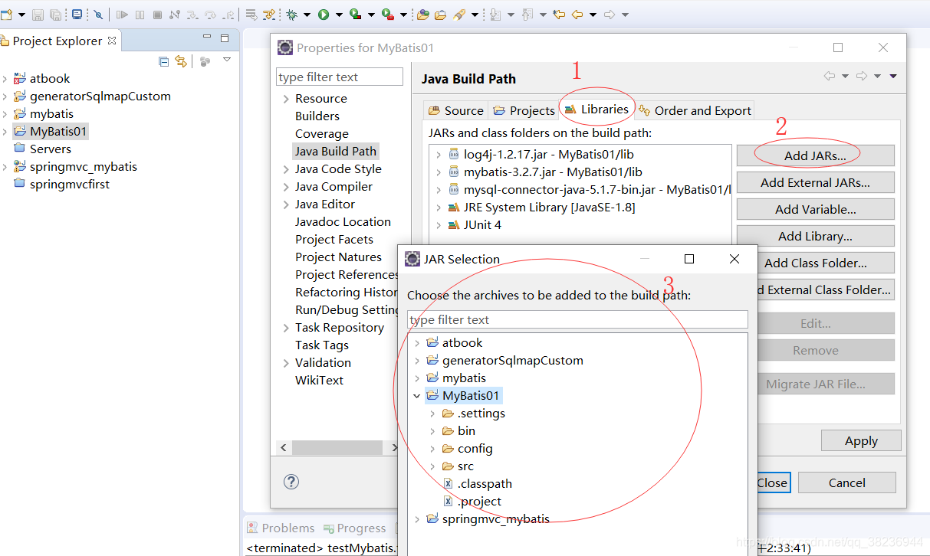Viewport: 930px width, 556px height.
Task: Click the Resume debug icon
Action: click(x=122, y=15)
